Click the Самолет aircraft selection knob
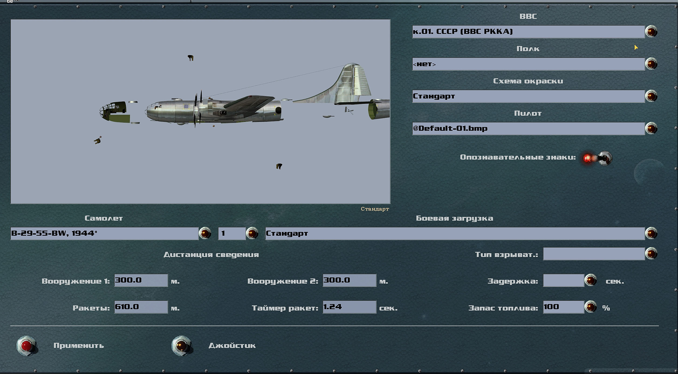The height and width of the screenshot is (374, 678). [x=205, y=233]
